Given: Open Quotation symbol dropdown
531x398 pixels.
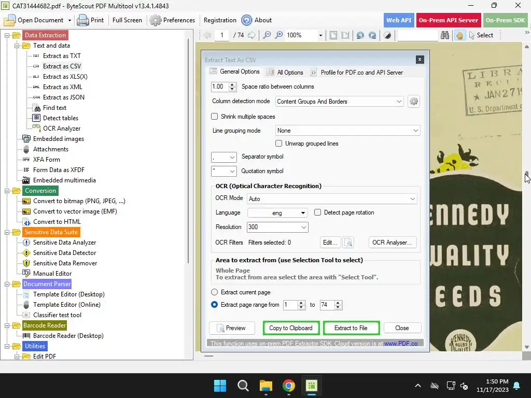Looking at the screenshot, I should 224,171.
